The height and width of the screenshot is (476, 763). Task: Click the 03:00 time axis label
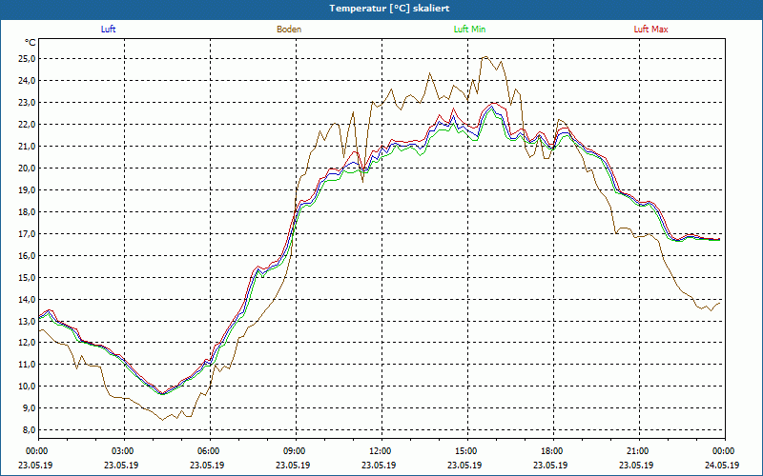pos(124,451)
